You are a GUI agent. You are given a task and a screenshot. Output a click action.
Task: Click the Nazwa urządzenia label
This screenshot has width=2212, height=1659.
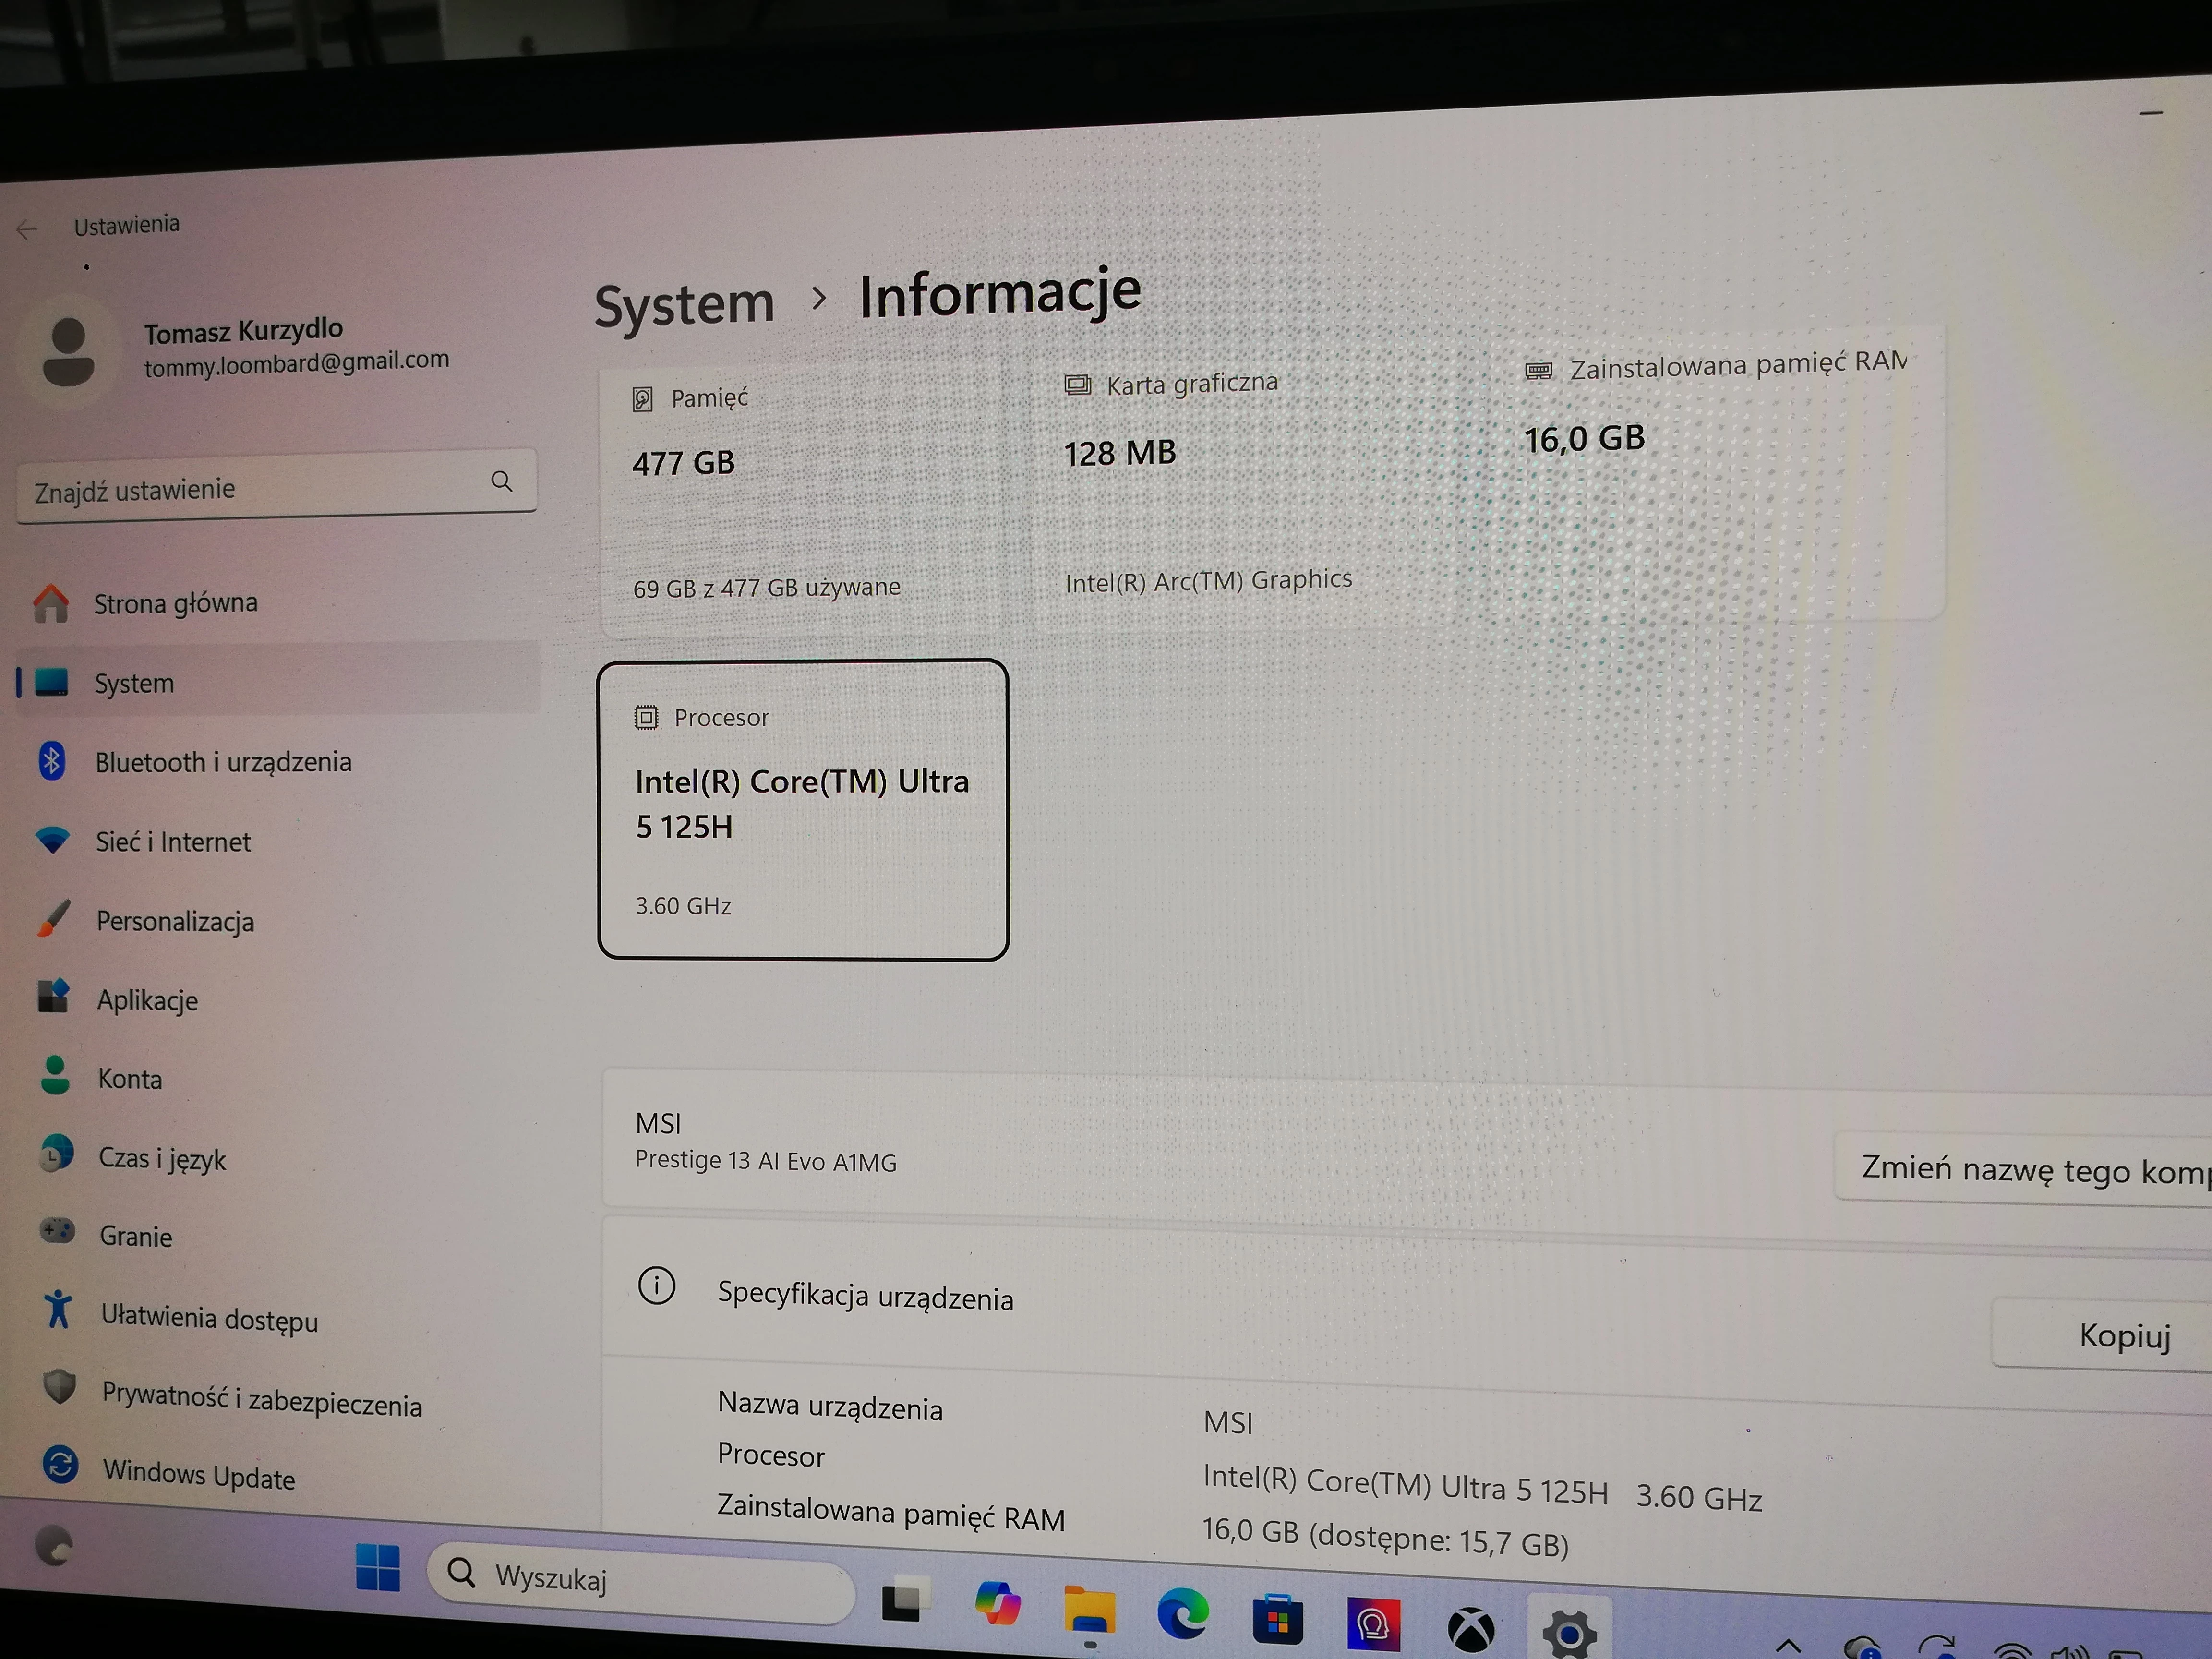click(830, 1406)
